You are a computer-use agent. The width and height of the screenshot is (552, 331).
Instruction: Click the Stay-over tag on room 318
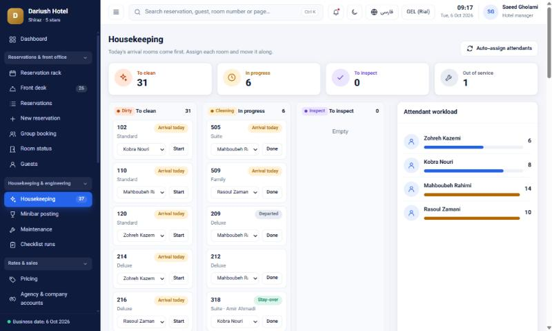click(268, 300)
